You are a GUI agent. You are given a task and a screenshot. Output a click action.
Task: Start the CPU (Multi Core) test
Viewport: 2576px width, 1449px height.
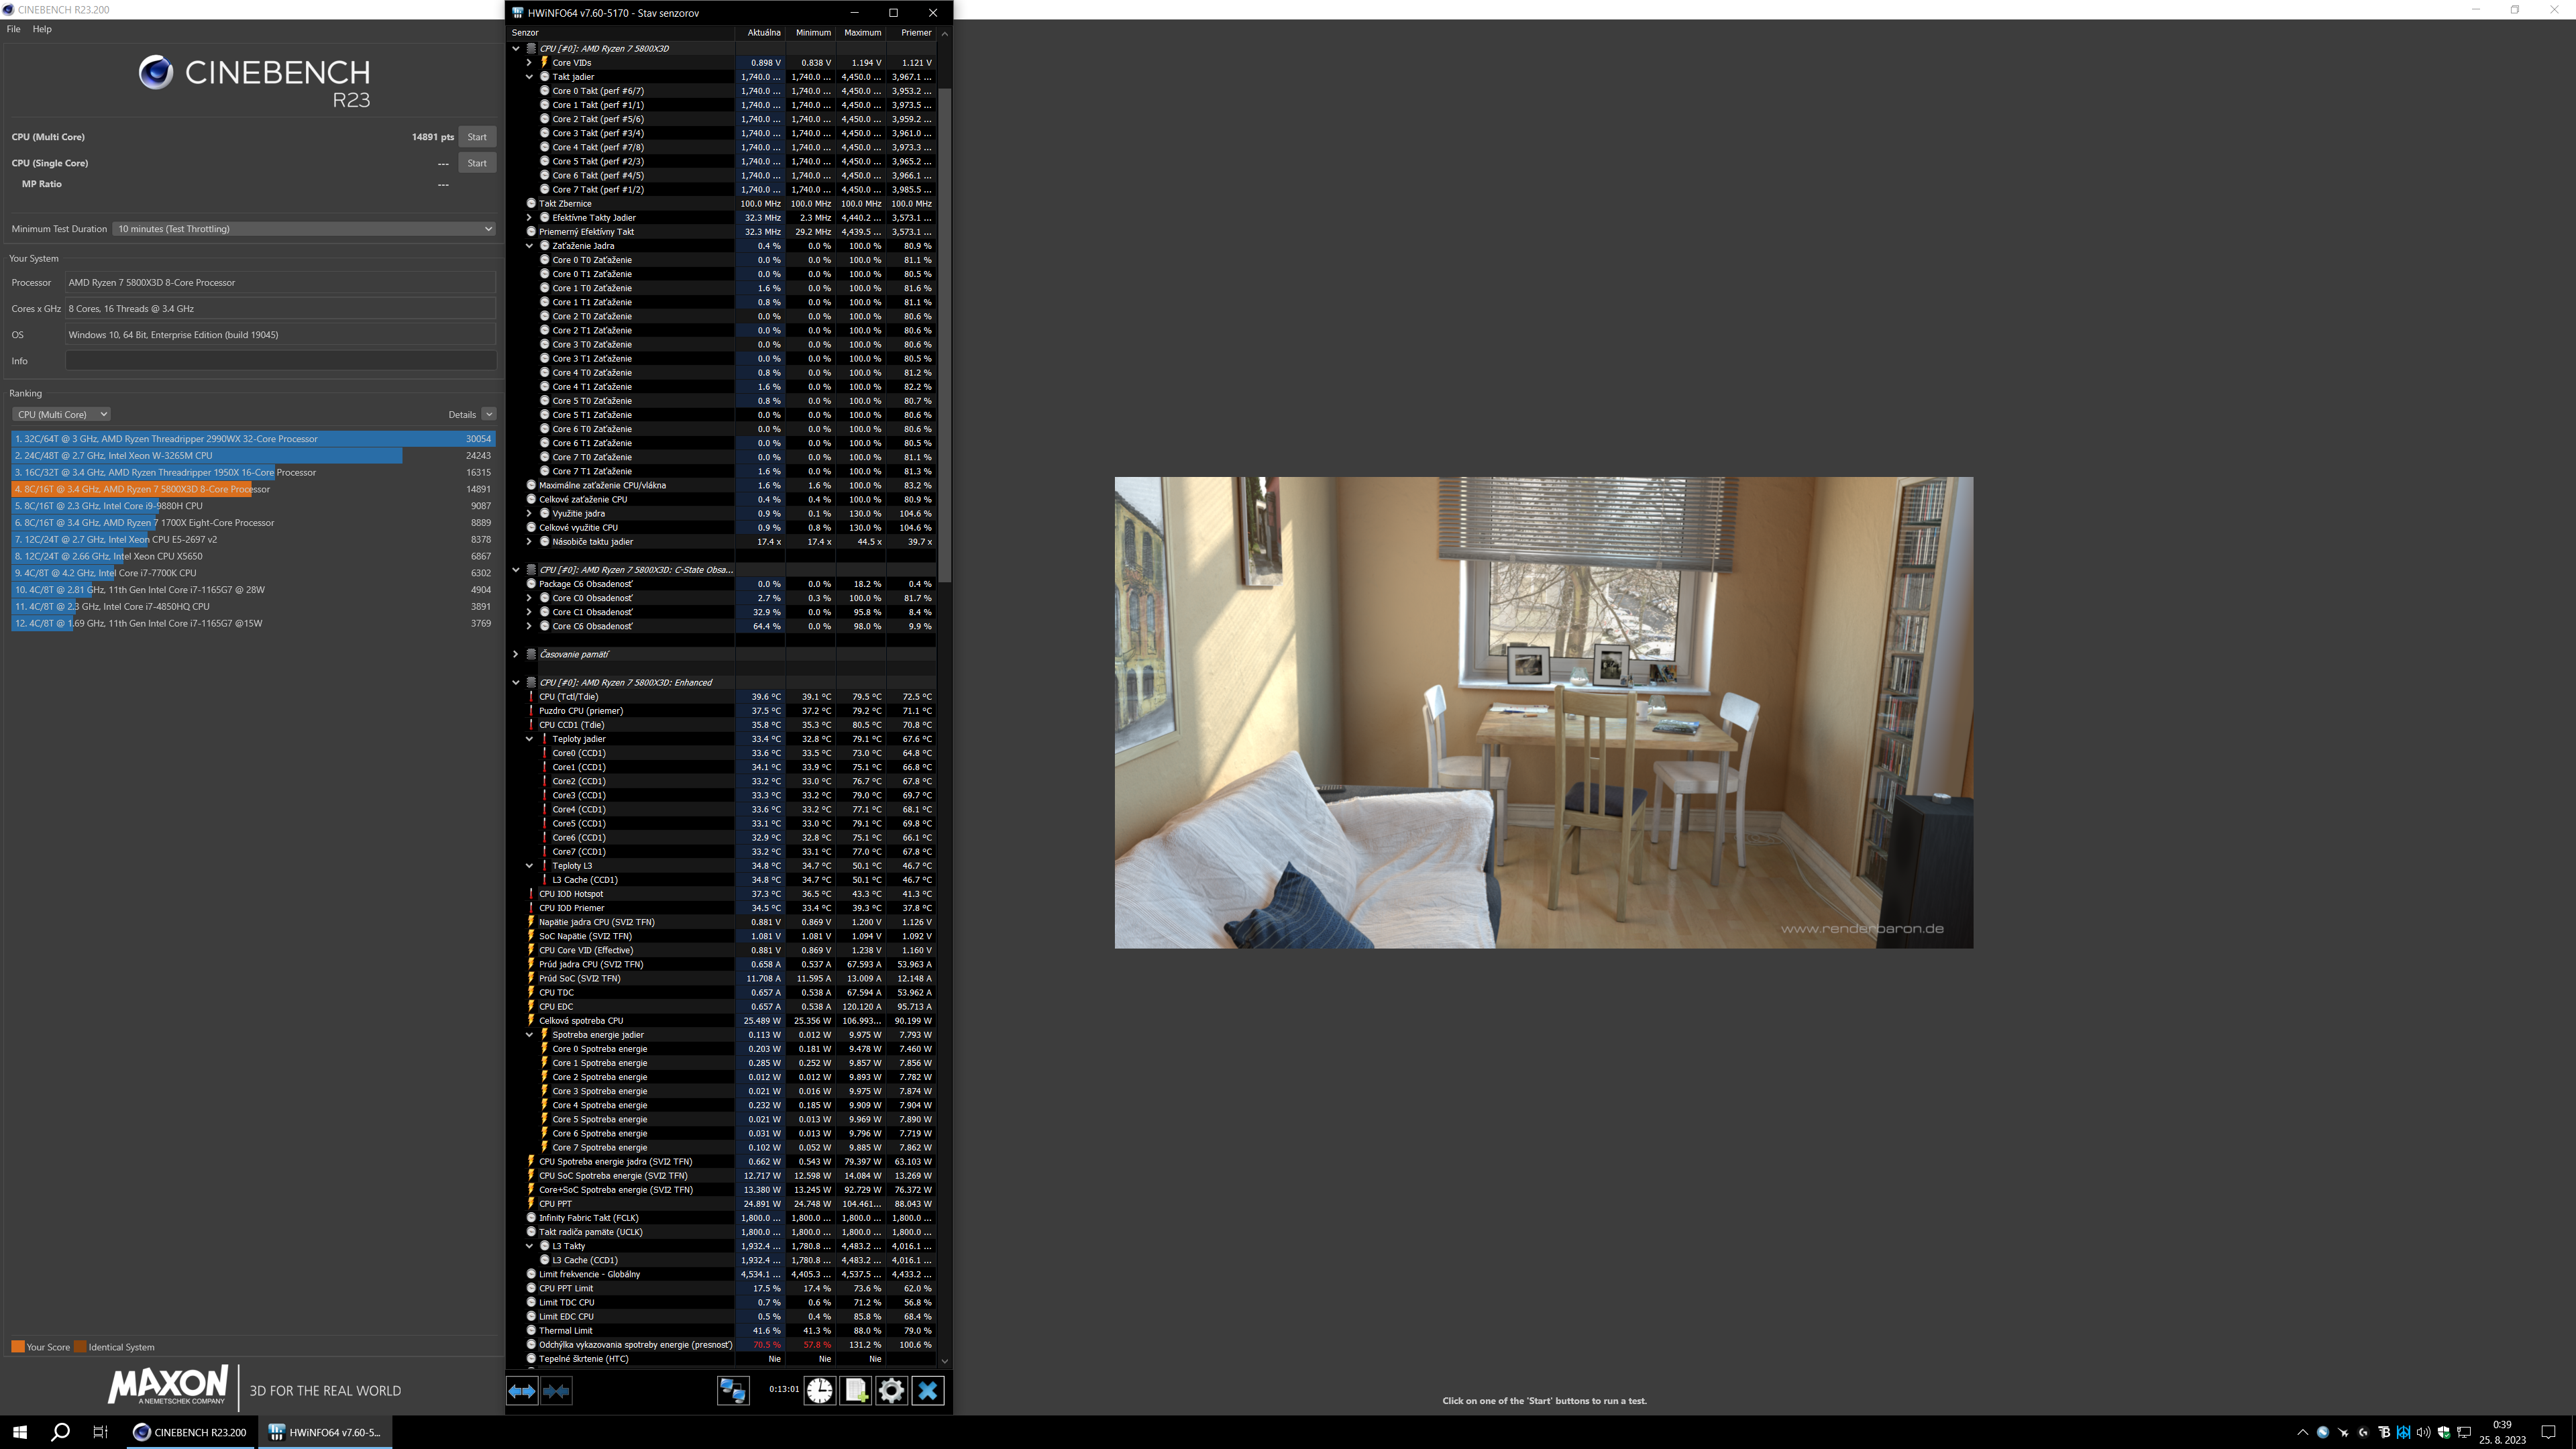[477, 137]
